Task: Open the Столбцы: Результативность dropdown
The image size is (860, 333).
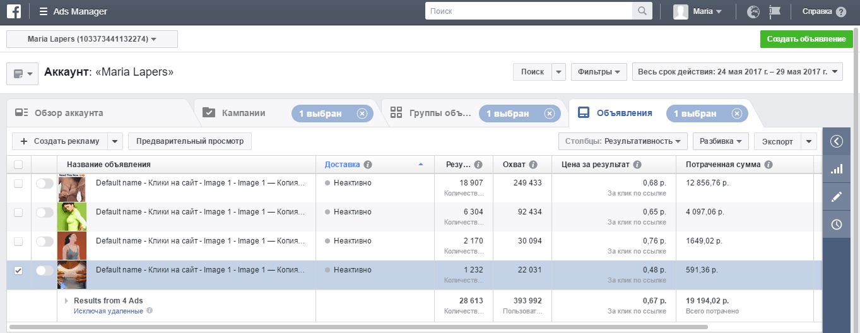Action: point(623,141)
